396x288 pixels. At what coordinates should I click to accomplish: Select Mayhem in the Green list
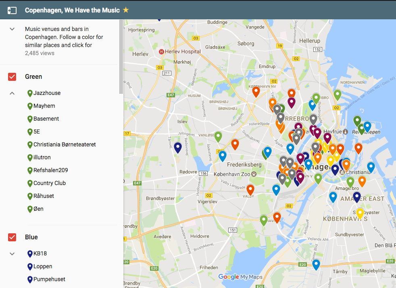[44, 106]
